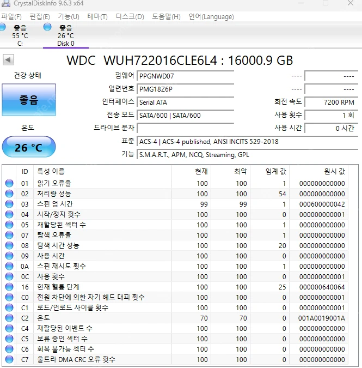362x368 pixels.
Task: Open the 파일(F) menu
Action: pyautogui.click(x=11, y=17)
